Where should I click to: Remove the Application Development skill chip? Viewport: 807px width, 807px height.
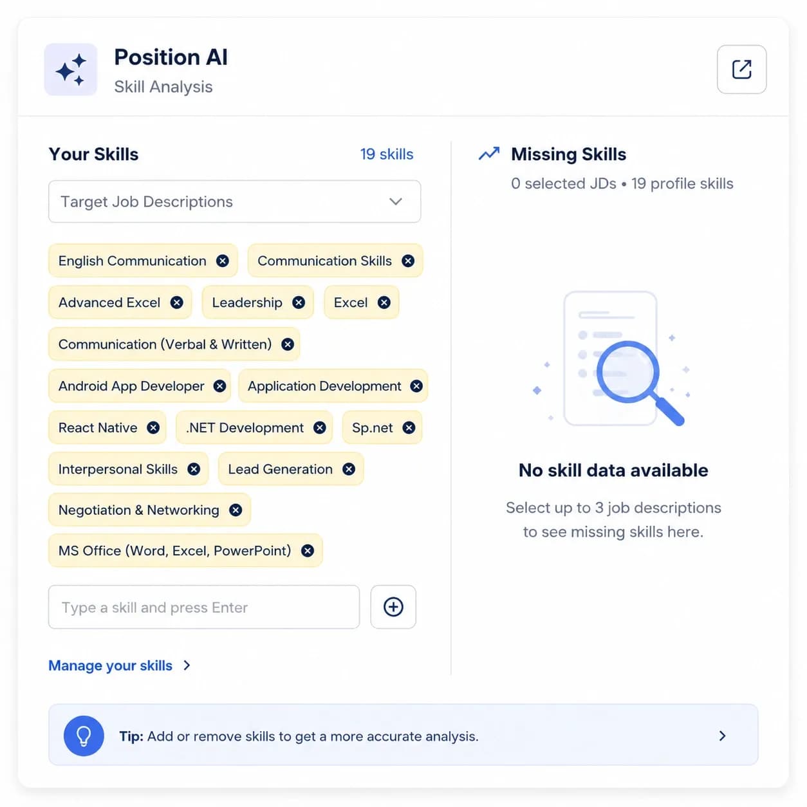point(416,386)
